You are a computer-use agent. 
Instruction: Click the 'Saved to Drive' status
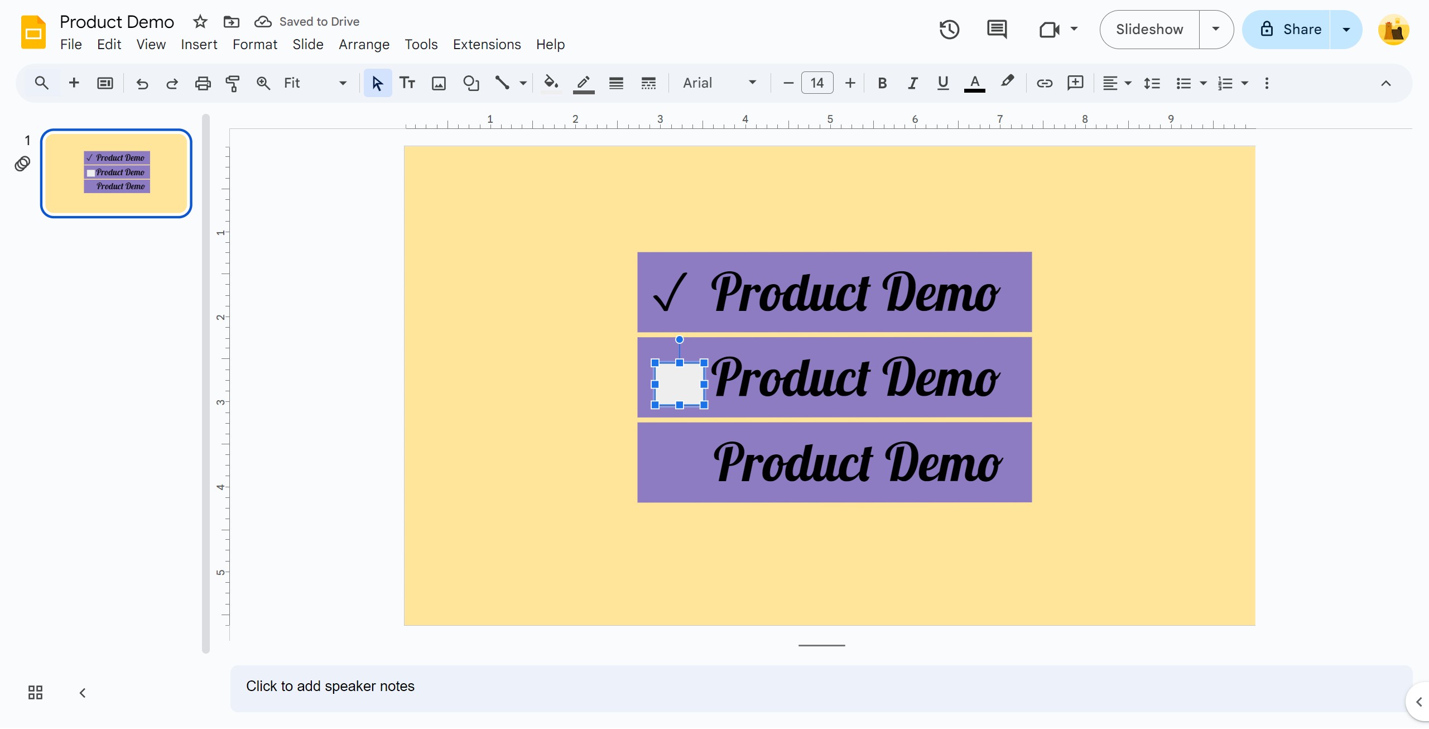(319, 22)
